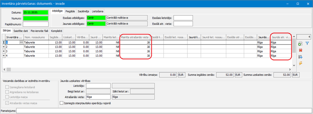Viewport: 313px width, 114px height.
Task: Click the grid's vertical scrollbar down arrow
Action: tap(294, 65)
